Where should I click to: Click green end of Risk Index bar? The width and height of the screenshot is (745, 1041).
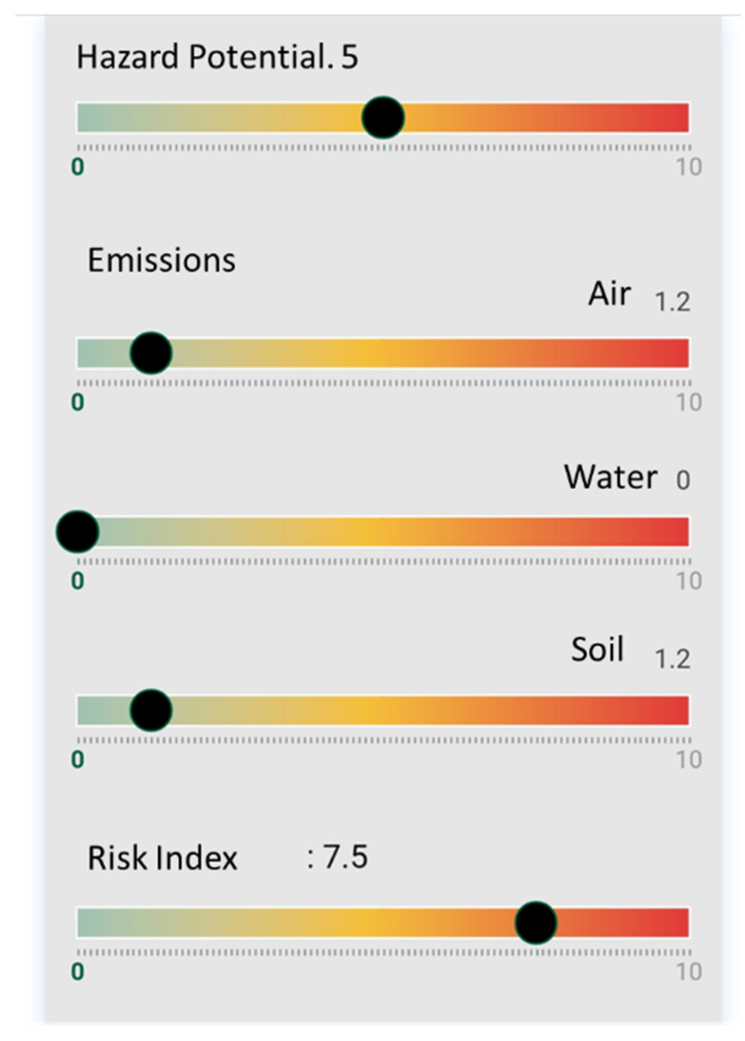88,922
